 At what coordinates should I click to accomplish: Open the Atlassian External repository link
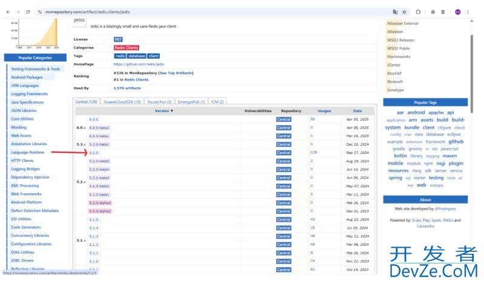click(402, 24)
